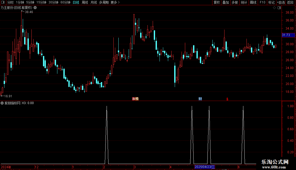Switch to 15分钟 period
Image resolution: width=296 pixels, height=170 pixels.
click(41, 2)
